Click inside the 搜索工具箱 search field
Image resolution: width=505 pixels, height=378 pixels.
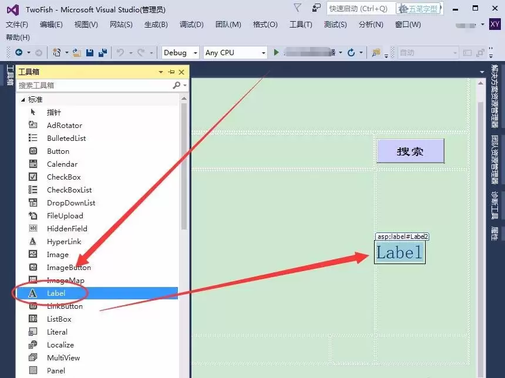click(88, 85)
